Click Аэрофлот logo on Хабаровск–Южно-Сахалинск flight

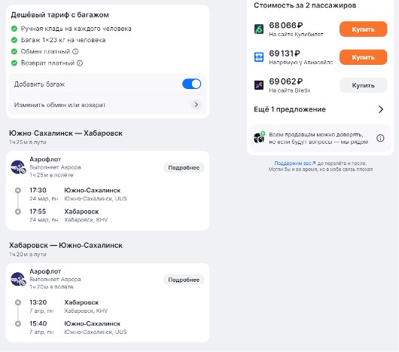[18, 279]
